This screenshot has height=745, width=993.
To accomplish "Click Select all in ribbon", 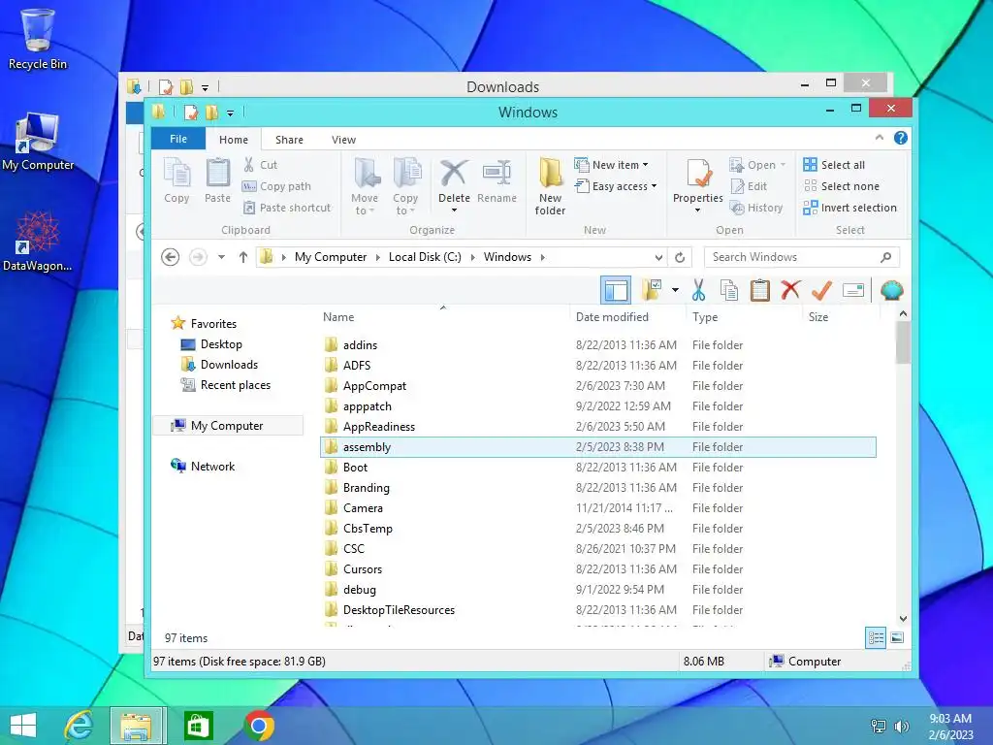I will click(x=834, y=165).
